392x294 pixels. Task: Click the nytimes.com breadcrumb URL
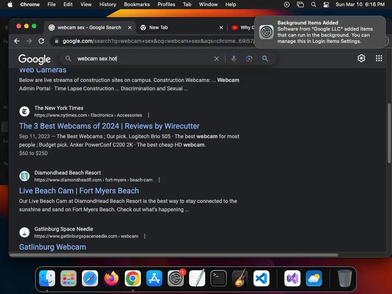click(88, 115)
